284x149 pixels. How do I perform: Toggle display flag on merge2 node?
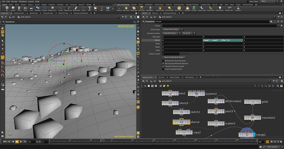254,134
